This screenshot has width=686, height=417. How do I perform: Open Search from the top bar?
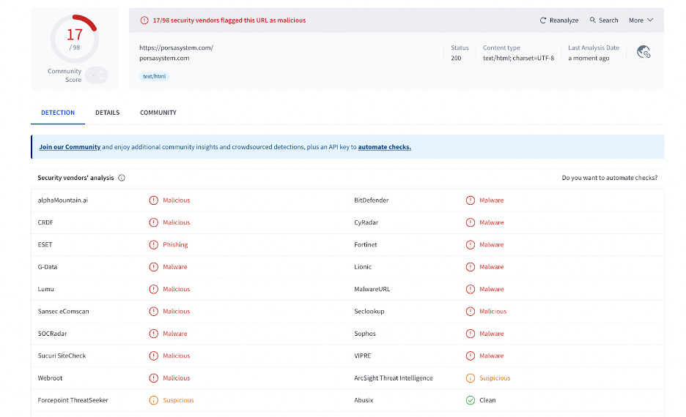(604, 20)
